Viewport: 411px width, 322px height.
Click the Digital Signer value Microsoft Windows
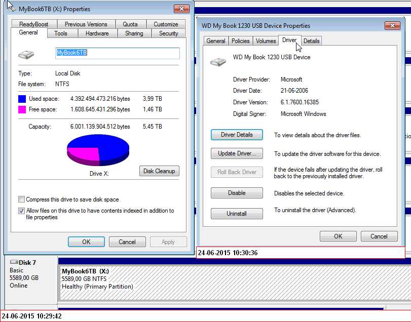[x=303, y=114]
